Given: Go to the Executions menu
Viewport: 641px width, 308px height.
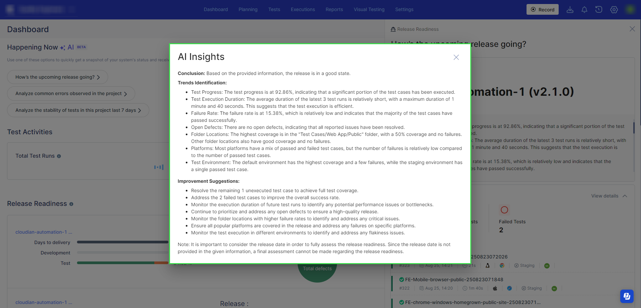Looking at the screenshot, I should pyautogui.click(x=303, y=9).
